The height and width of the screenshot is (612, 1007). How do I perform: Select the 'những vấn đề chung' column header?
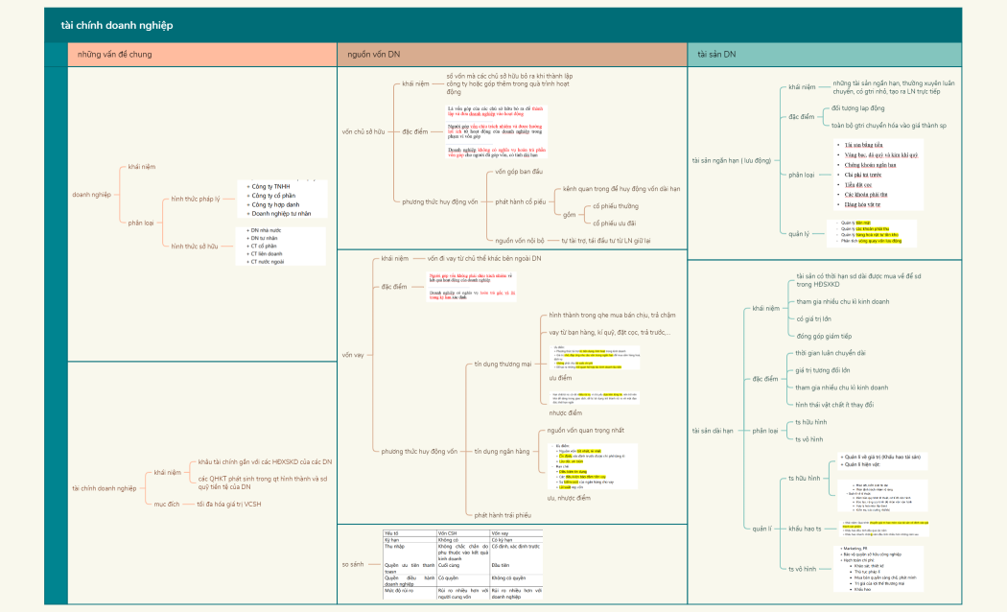coord(114,55)
